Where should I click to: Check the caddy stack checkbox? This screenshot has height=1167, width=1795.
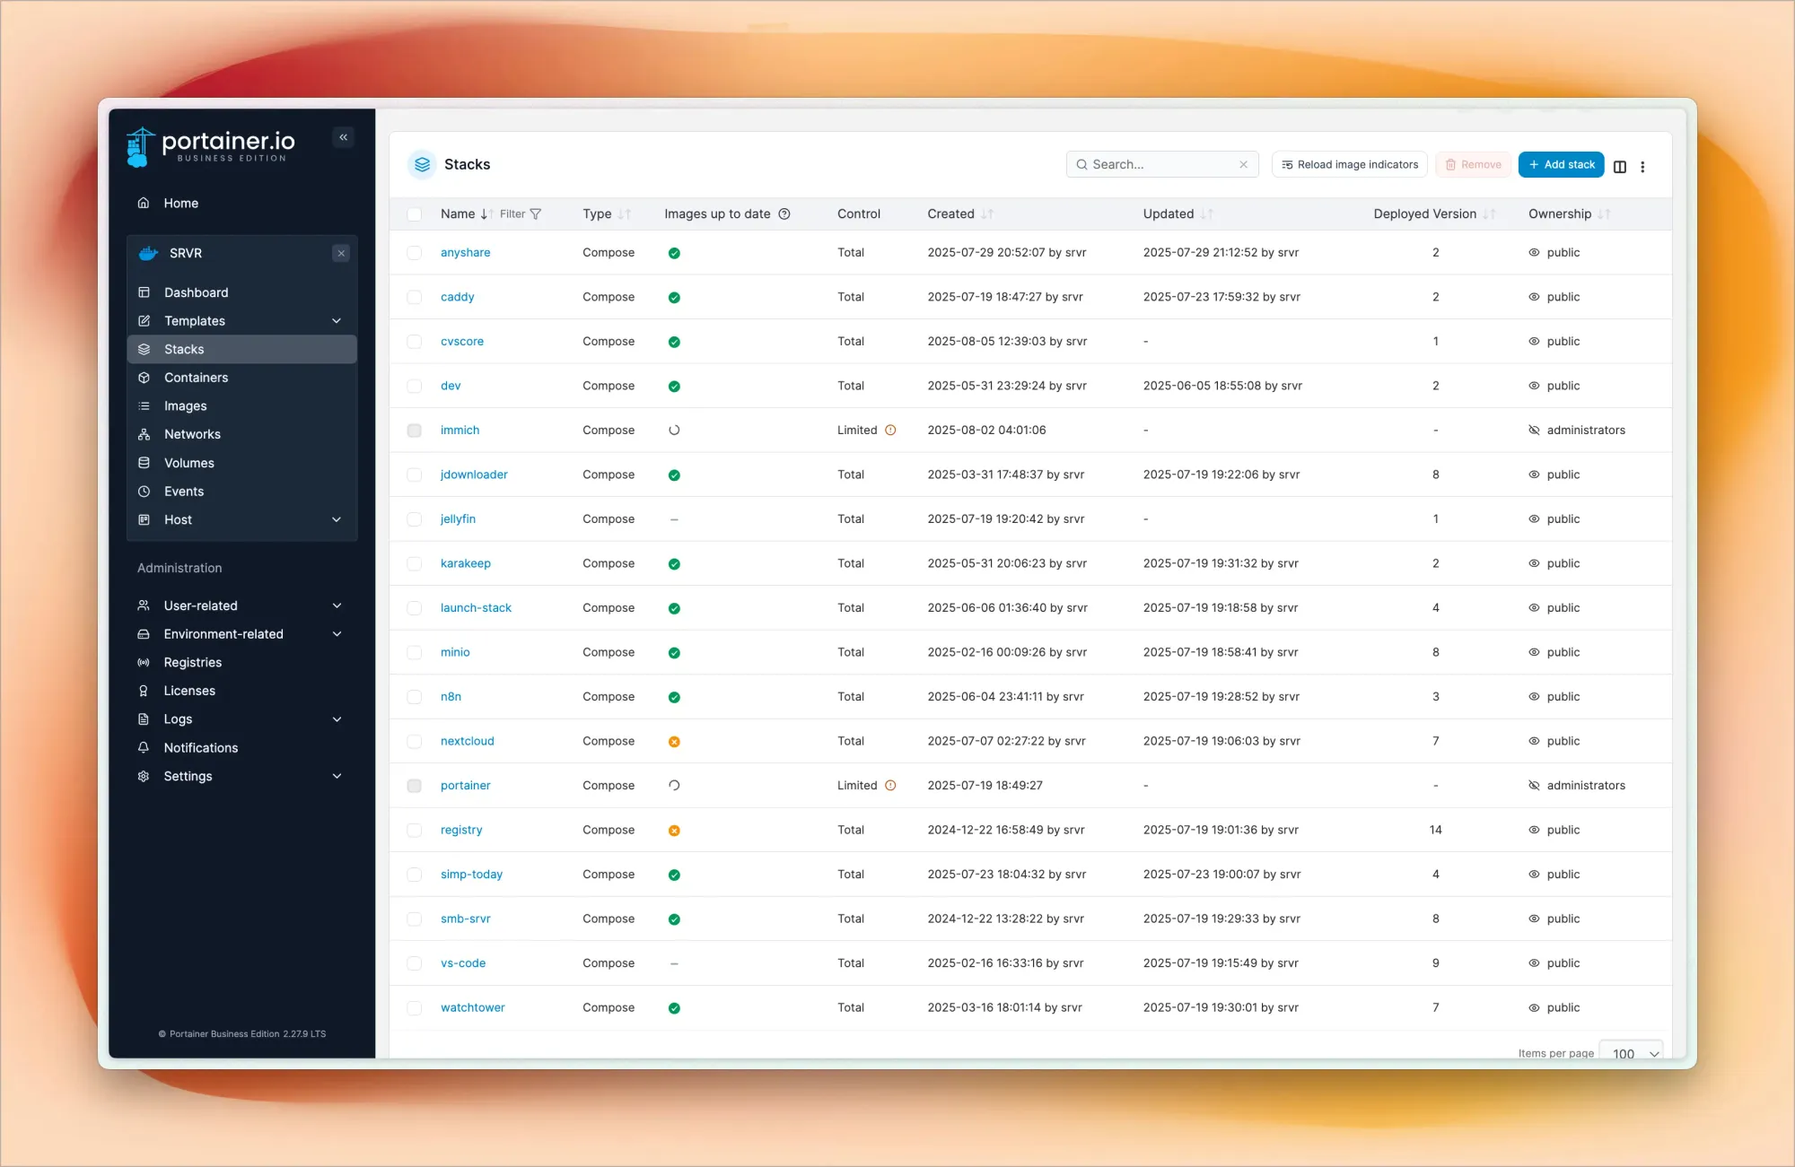(x=414, y=297)
